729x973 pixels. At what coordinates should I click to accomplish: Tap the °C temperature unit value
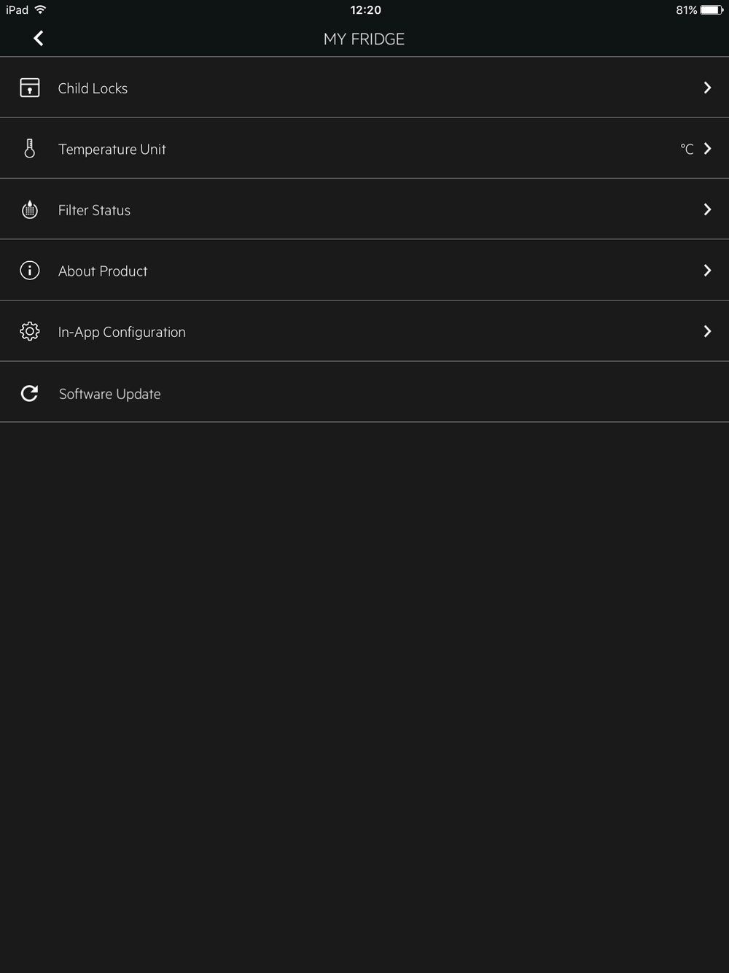click(x=687, y=149)
